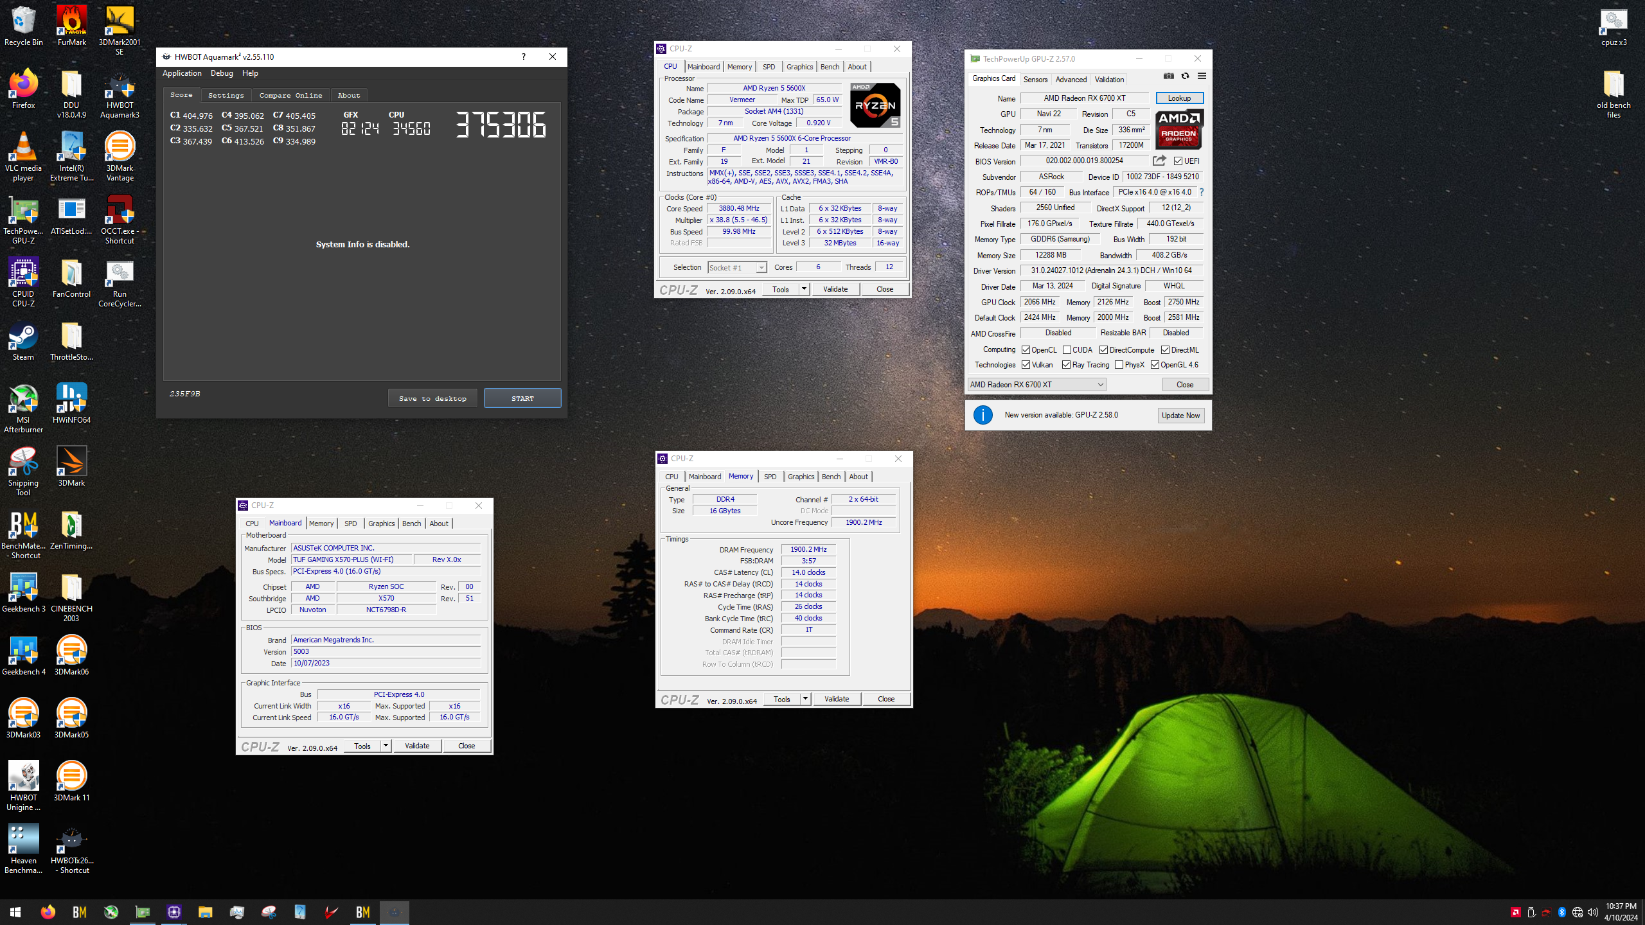The image size is (1645, 925).
Task: Open MSI Afterburner desktop icon
Action: click(23, 409)
